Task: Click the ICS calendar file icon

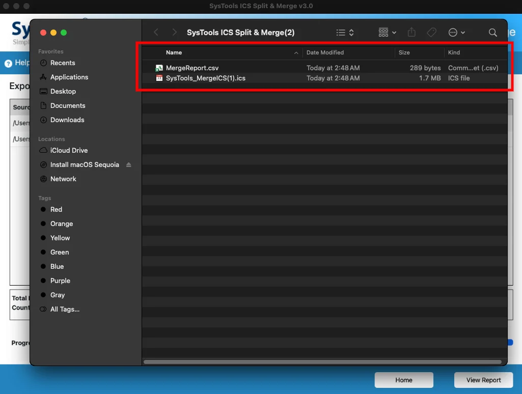Action: click(159, 78)
